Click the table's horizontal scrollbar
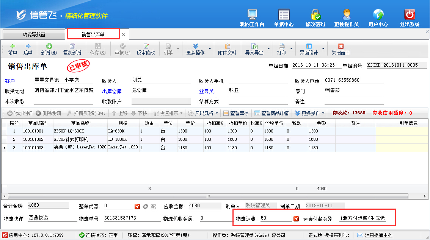 208,196
